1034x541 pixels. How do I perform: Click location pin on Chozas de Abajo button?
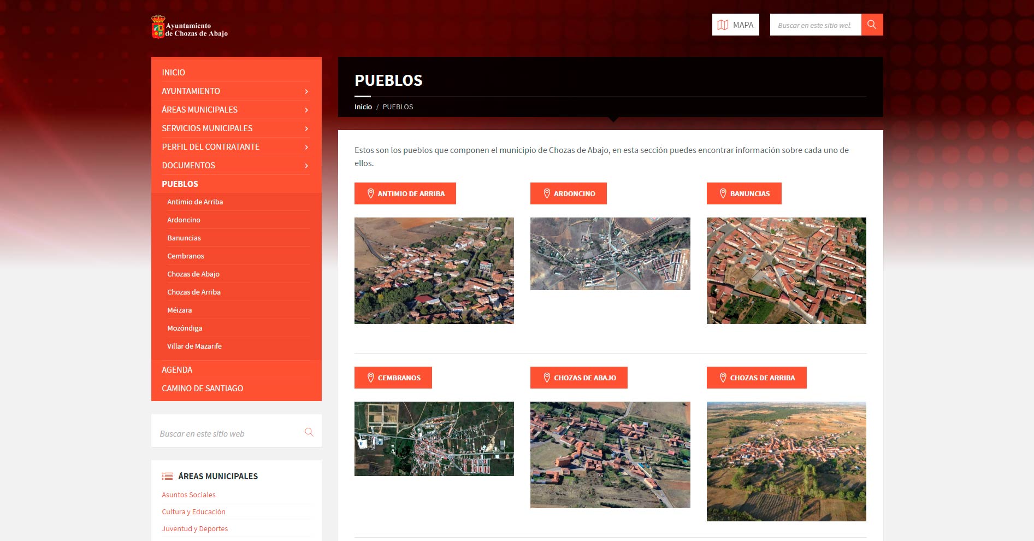[547, 378]
